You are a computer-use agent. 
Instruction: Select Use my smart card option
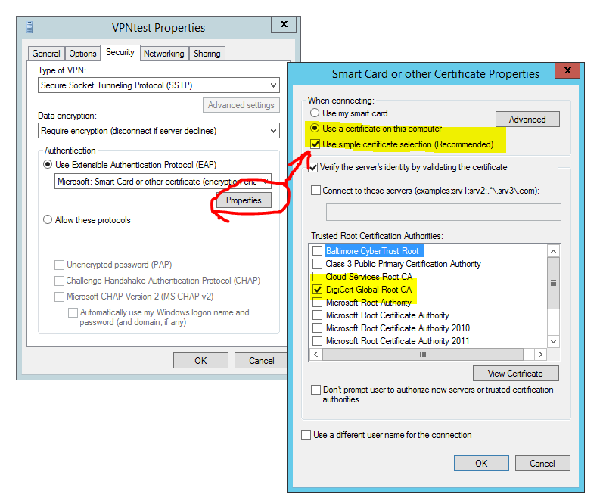[312, 113]
